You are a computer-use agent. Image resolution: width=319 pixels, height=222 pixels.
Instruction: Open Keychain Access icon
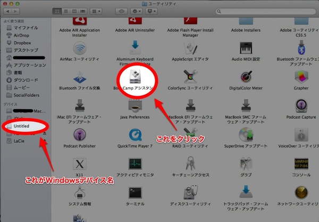190,163
